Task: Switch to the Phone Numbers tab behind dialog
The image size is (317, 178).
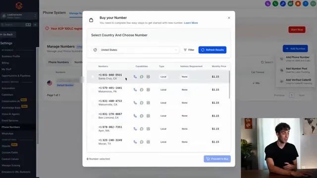Action: pos(58,62)
